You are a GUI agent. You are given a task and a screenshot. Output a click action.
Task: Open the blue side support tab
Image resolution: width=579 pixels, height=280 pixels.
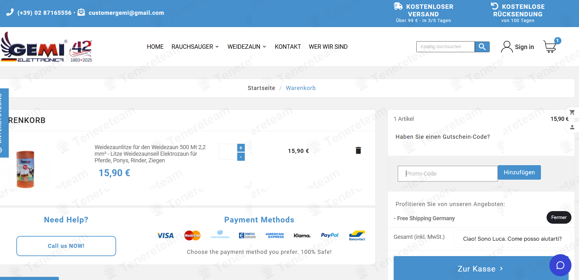click(x=4, y=123)
